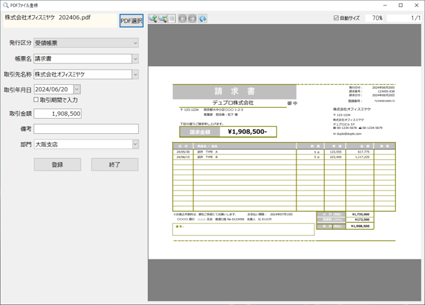Screen dimensions: 425x305
Task: Click 大阪支店 in the 部門 field
Action: tap(46, 144)
